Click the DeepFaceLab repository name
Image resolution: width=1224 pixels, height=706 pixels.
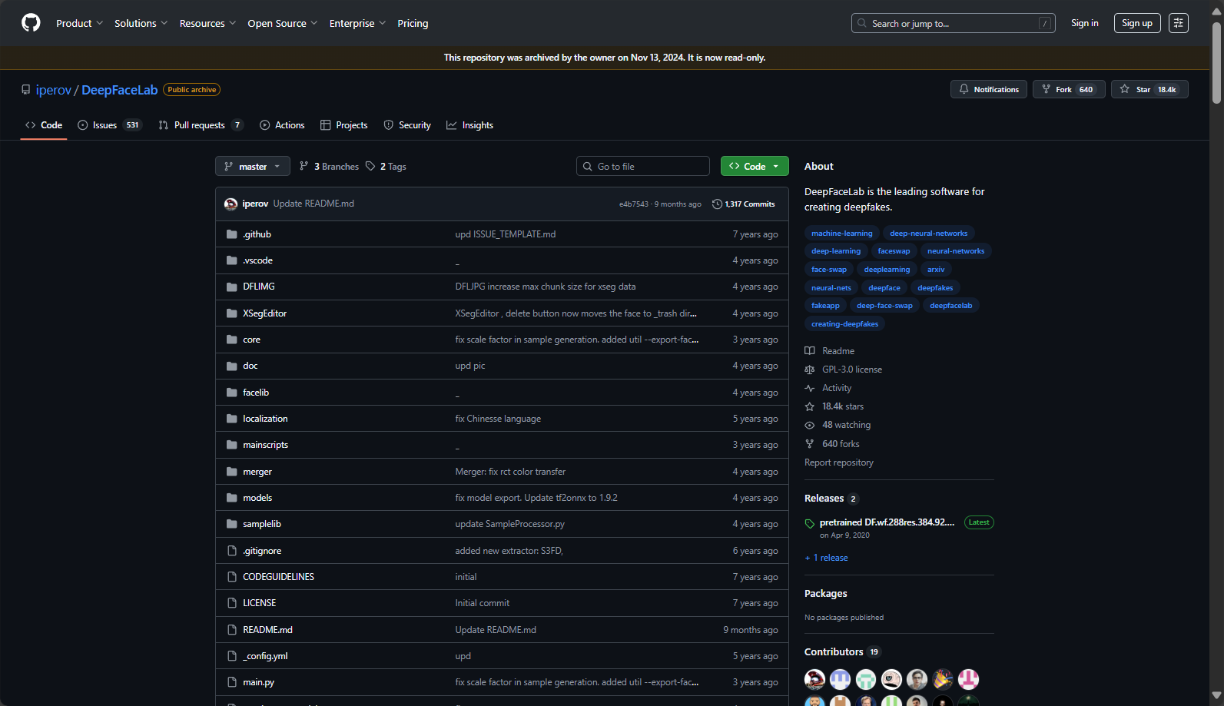pos(119,90)
